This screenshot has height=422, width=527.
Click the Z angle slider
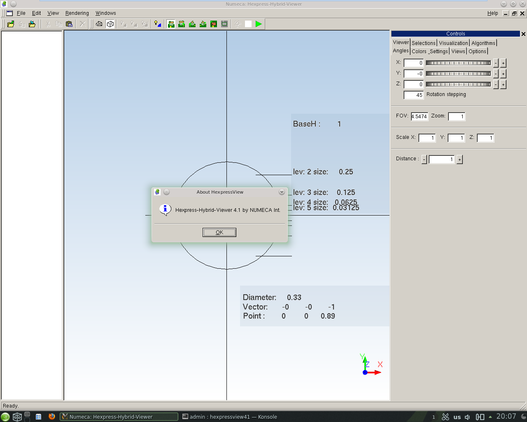(x=458, y=84)
